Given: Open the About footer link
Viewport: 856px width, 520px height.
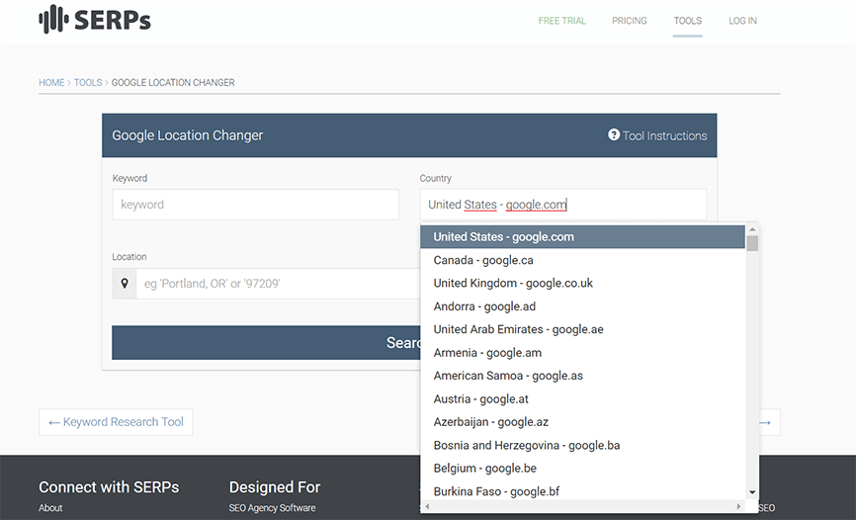Looking at the screenshot, I should click(x=50, y=508).
